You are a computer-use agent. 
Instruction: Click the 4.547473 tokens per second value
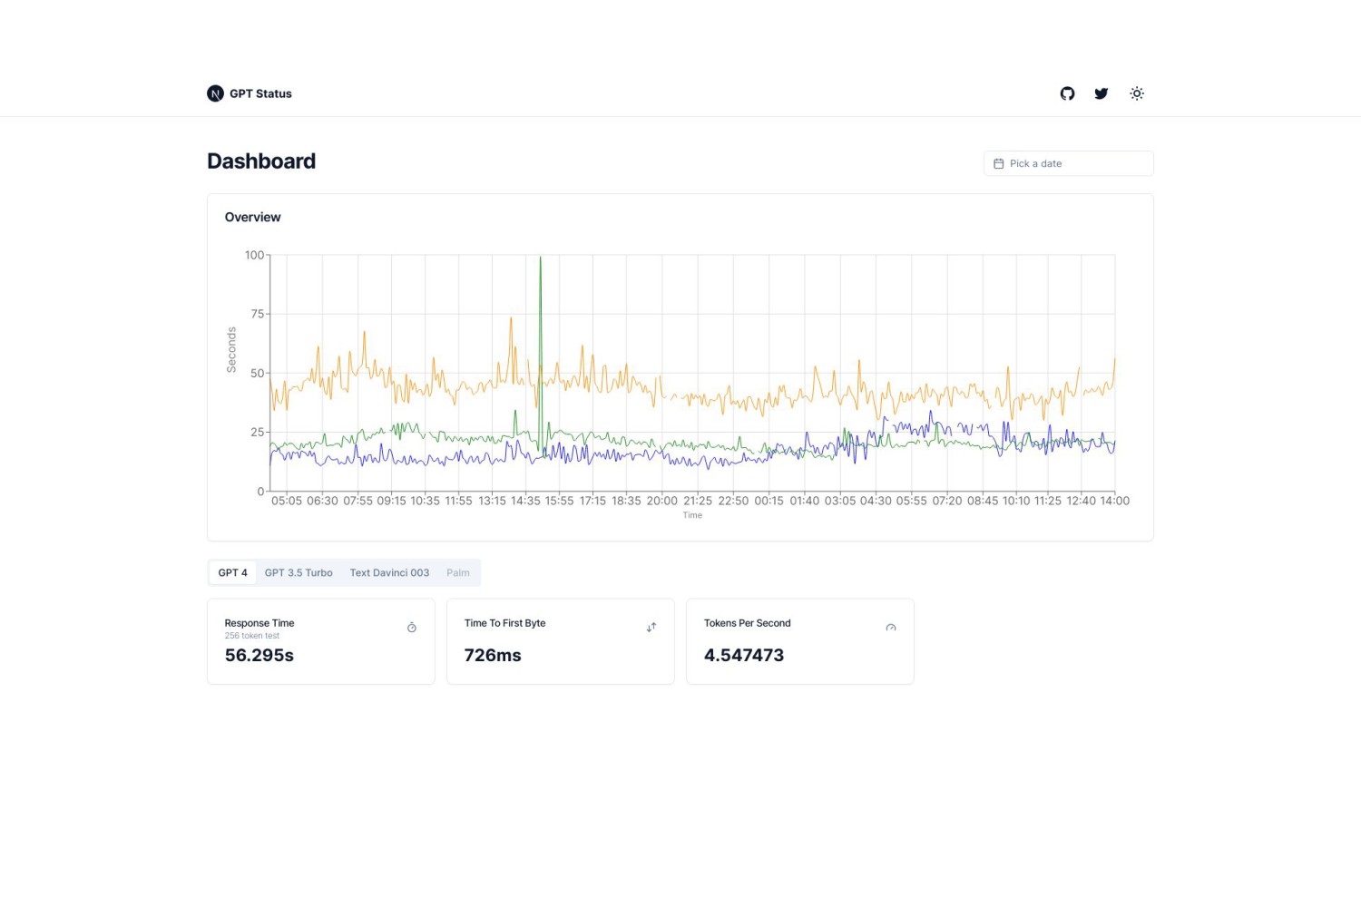pos(744,655)
